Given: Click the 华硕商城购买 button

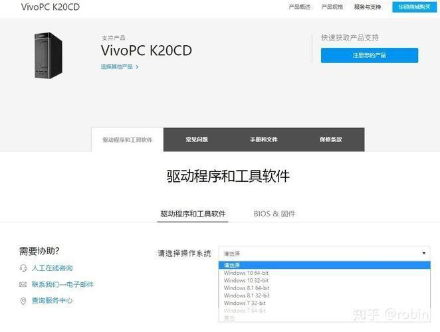Looking at the screenshot, I should [x=414, y=7].
